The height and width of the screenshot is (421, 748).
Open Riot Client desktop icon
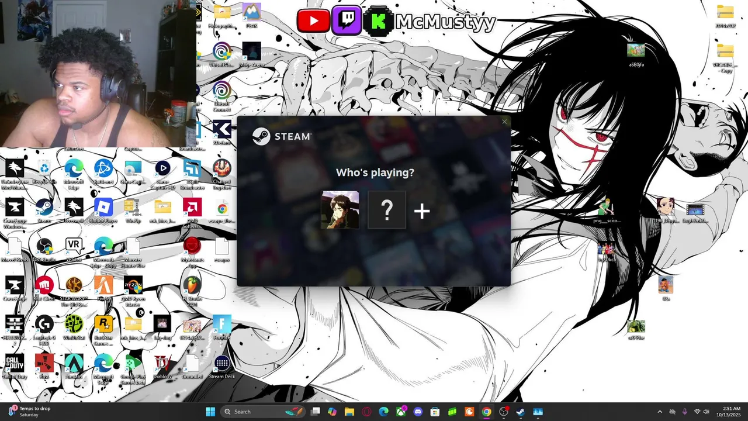pyautogui.click(x=44, y=289)
